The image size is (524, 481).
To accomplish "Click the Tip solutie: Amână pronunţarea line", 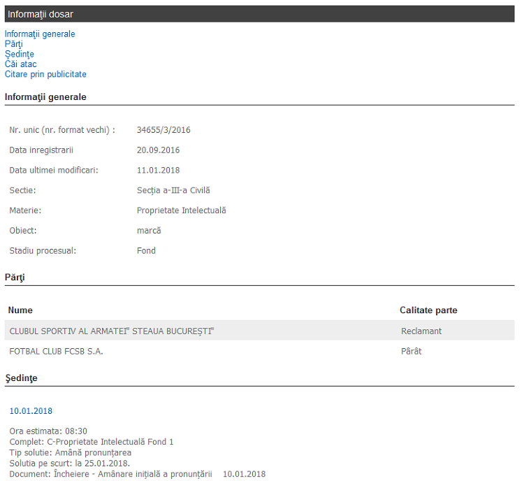I will [x=71, y=452].
